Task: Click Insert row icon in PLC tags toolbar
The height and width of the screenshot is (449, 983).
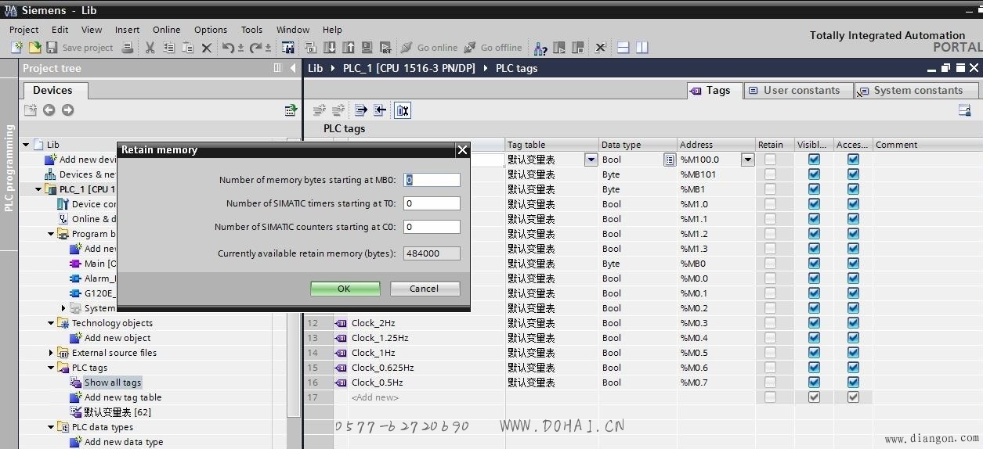Action: click(319, 110)
